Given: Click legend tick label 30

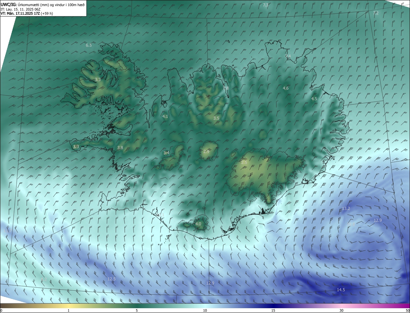Looking at the screenshot, I should click(341, 310).
